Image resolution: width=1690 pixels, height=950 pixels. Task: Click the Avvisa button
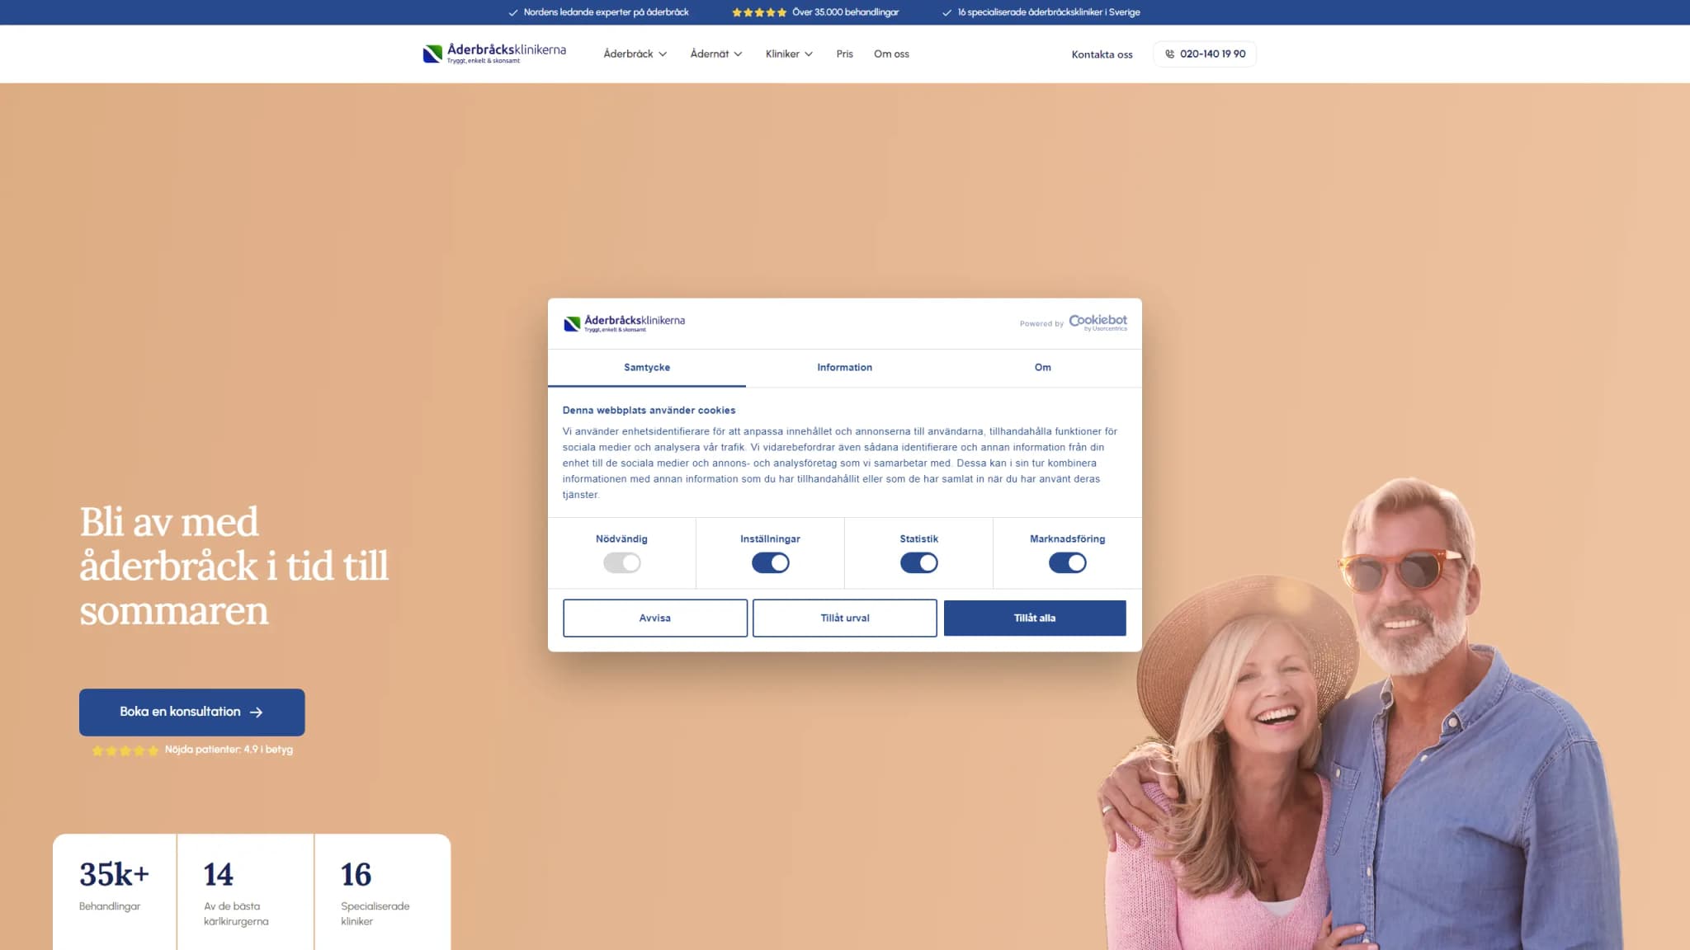click(655, 618)
